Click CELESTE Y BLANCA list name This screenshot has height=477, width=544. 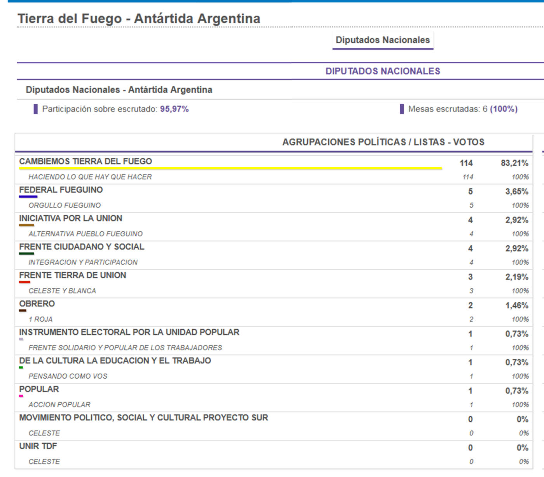[62, 291]
